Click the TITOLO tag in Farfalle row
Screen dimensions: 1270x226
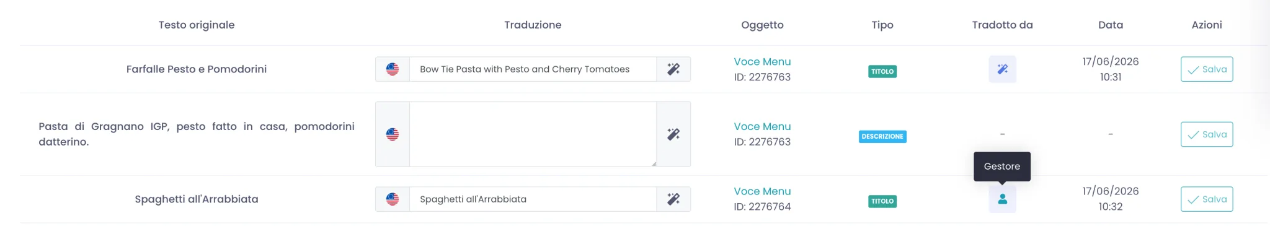[x=882, y=72]
